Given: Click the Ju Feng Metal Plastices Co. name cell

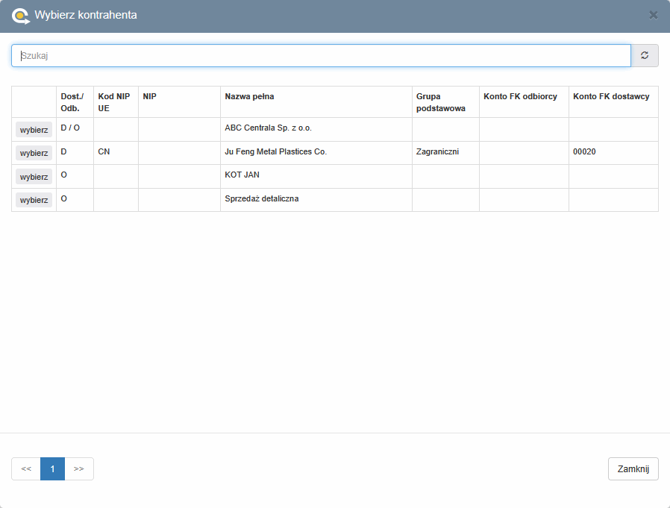Looking at the screenshot, I should [x=276, y=151].
